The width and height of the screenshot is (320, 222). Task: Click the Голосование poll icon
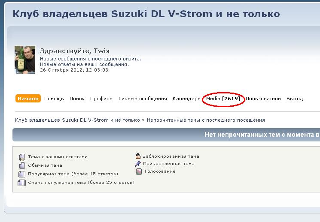139,171
